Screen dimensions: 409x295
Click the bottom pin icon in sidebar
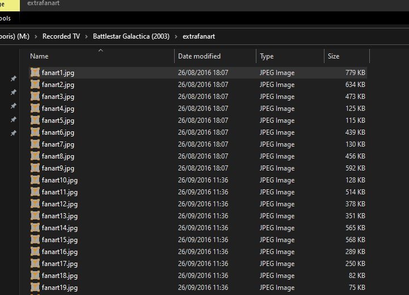14,133
